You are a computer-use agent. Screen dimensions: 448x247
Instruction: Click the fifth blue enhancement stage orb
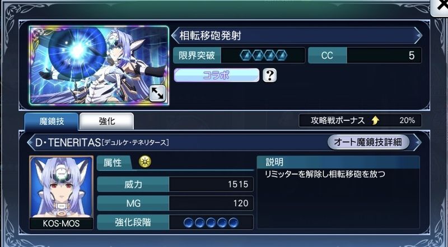point(233,222)
